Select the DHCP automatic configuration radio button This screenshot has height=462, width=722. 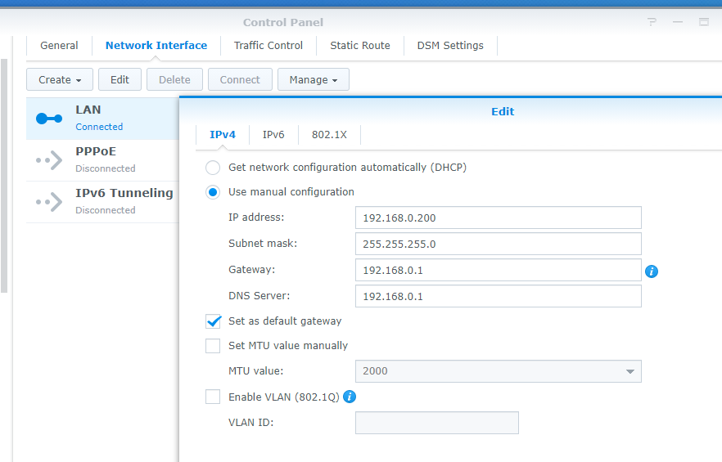point(213,168)
